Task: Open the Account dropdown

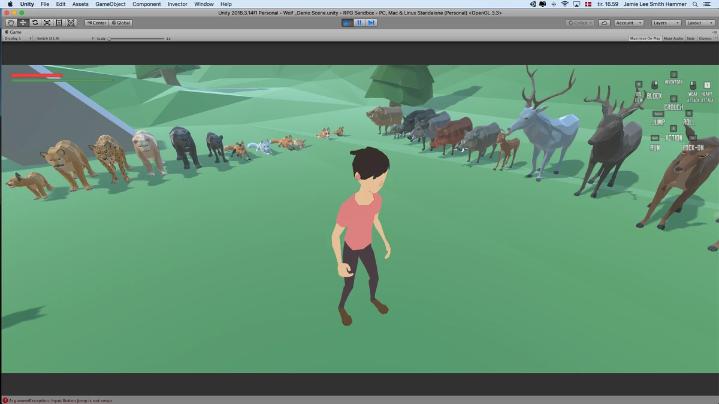Action: pyautogui.click(x=629, y=23)
